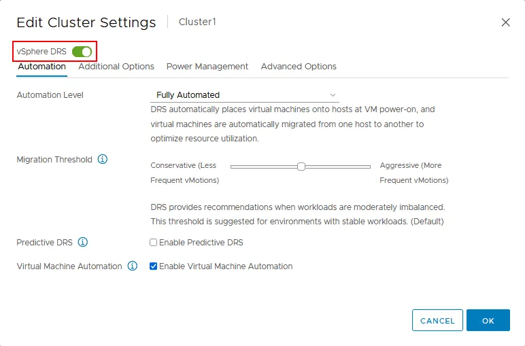Click the slider track's Aggressive end
Viewport: 525px width, 346px height.
click(x=368, y=166)
